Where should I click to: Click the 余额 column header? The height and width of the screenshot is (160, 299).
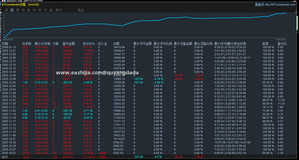point(116,44)
